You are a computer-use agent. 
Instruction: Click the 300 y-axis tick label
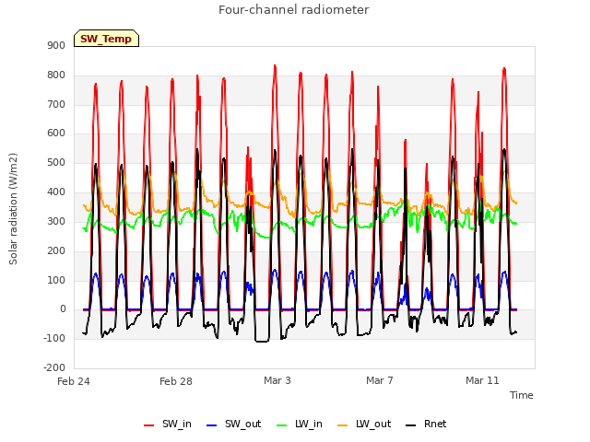(x=56, y=221)
